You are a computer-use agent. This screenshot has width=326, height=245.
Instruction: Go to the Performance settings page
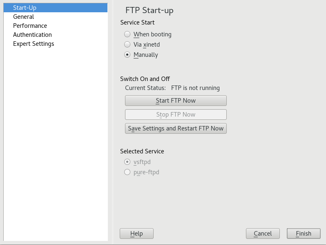[30, 26]
